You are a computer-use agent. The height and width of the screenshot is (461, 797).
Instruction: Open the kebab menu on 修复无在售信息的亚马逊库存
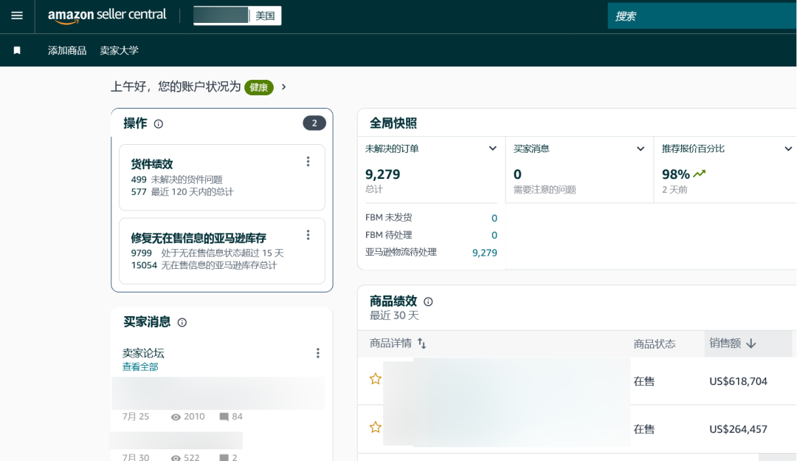pyautogui.click(x=308, y=235)
